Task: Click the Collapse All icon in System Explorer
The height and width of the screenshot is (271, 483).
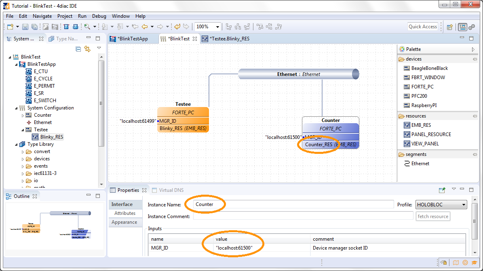Action: (78, 49)
